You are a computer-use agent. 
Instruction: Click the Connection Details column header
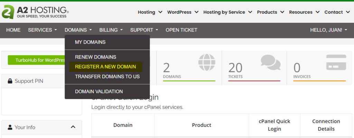326,125
